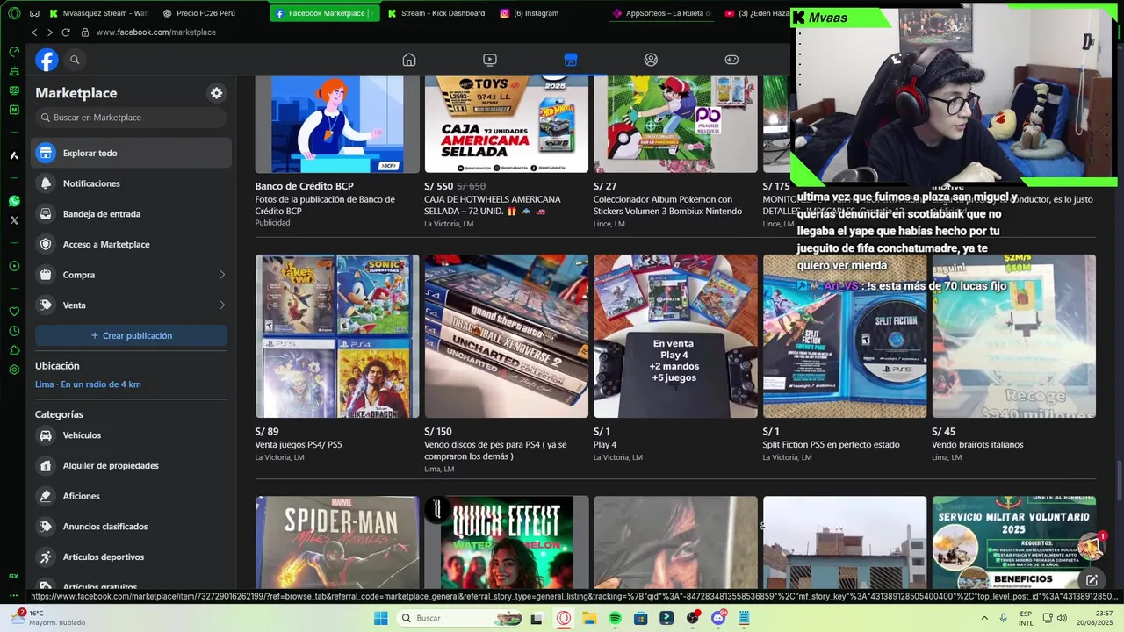Open Marketplace settings gear
Image resolution: width=1124 pixels, height=632 pixels.
216,93
